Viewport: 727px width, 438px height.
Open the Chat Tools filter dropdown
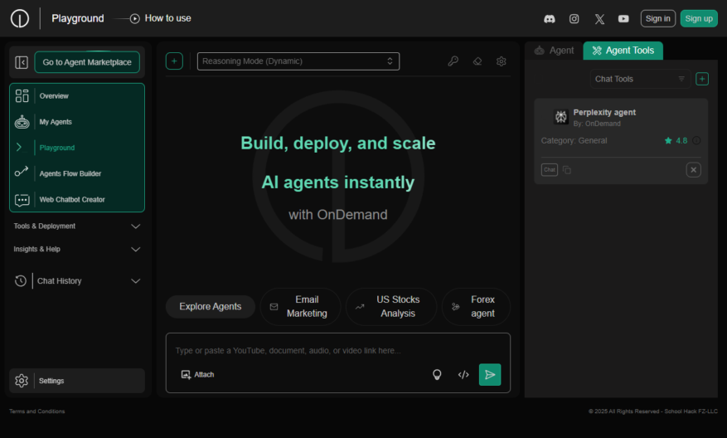[640, 79]
